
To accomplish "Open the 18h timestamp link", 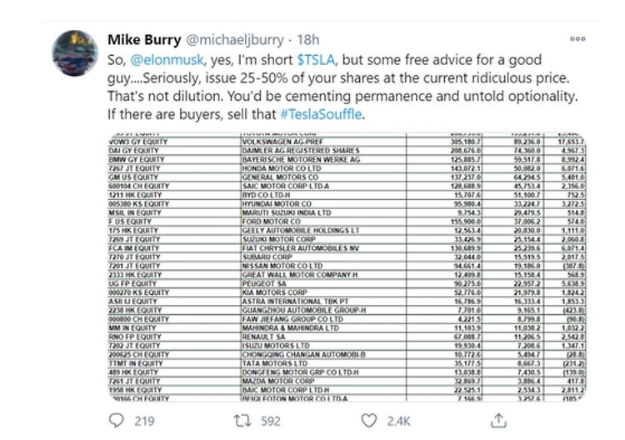I will tap(308, 39).
